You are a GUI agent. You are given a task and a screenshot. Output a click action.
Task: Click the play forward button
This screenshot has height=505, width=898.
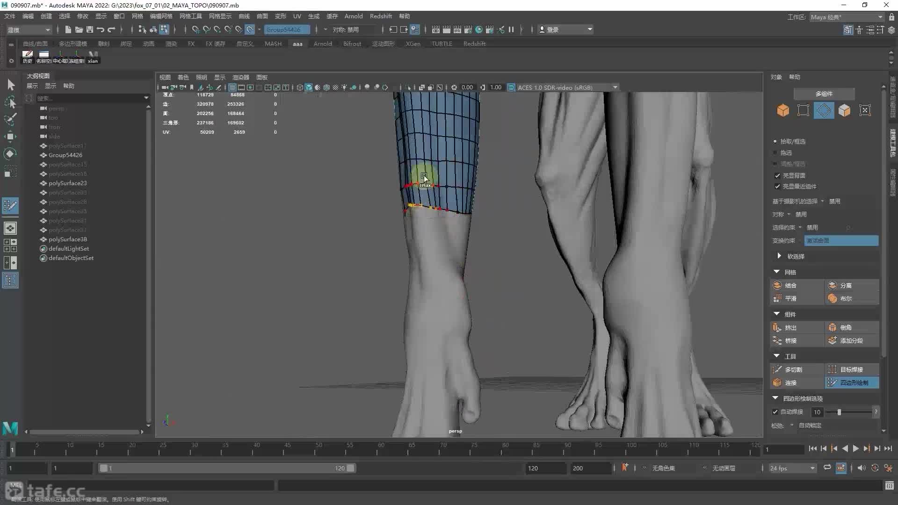click(855, 448)
